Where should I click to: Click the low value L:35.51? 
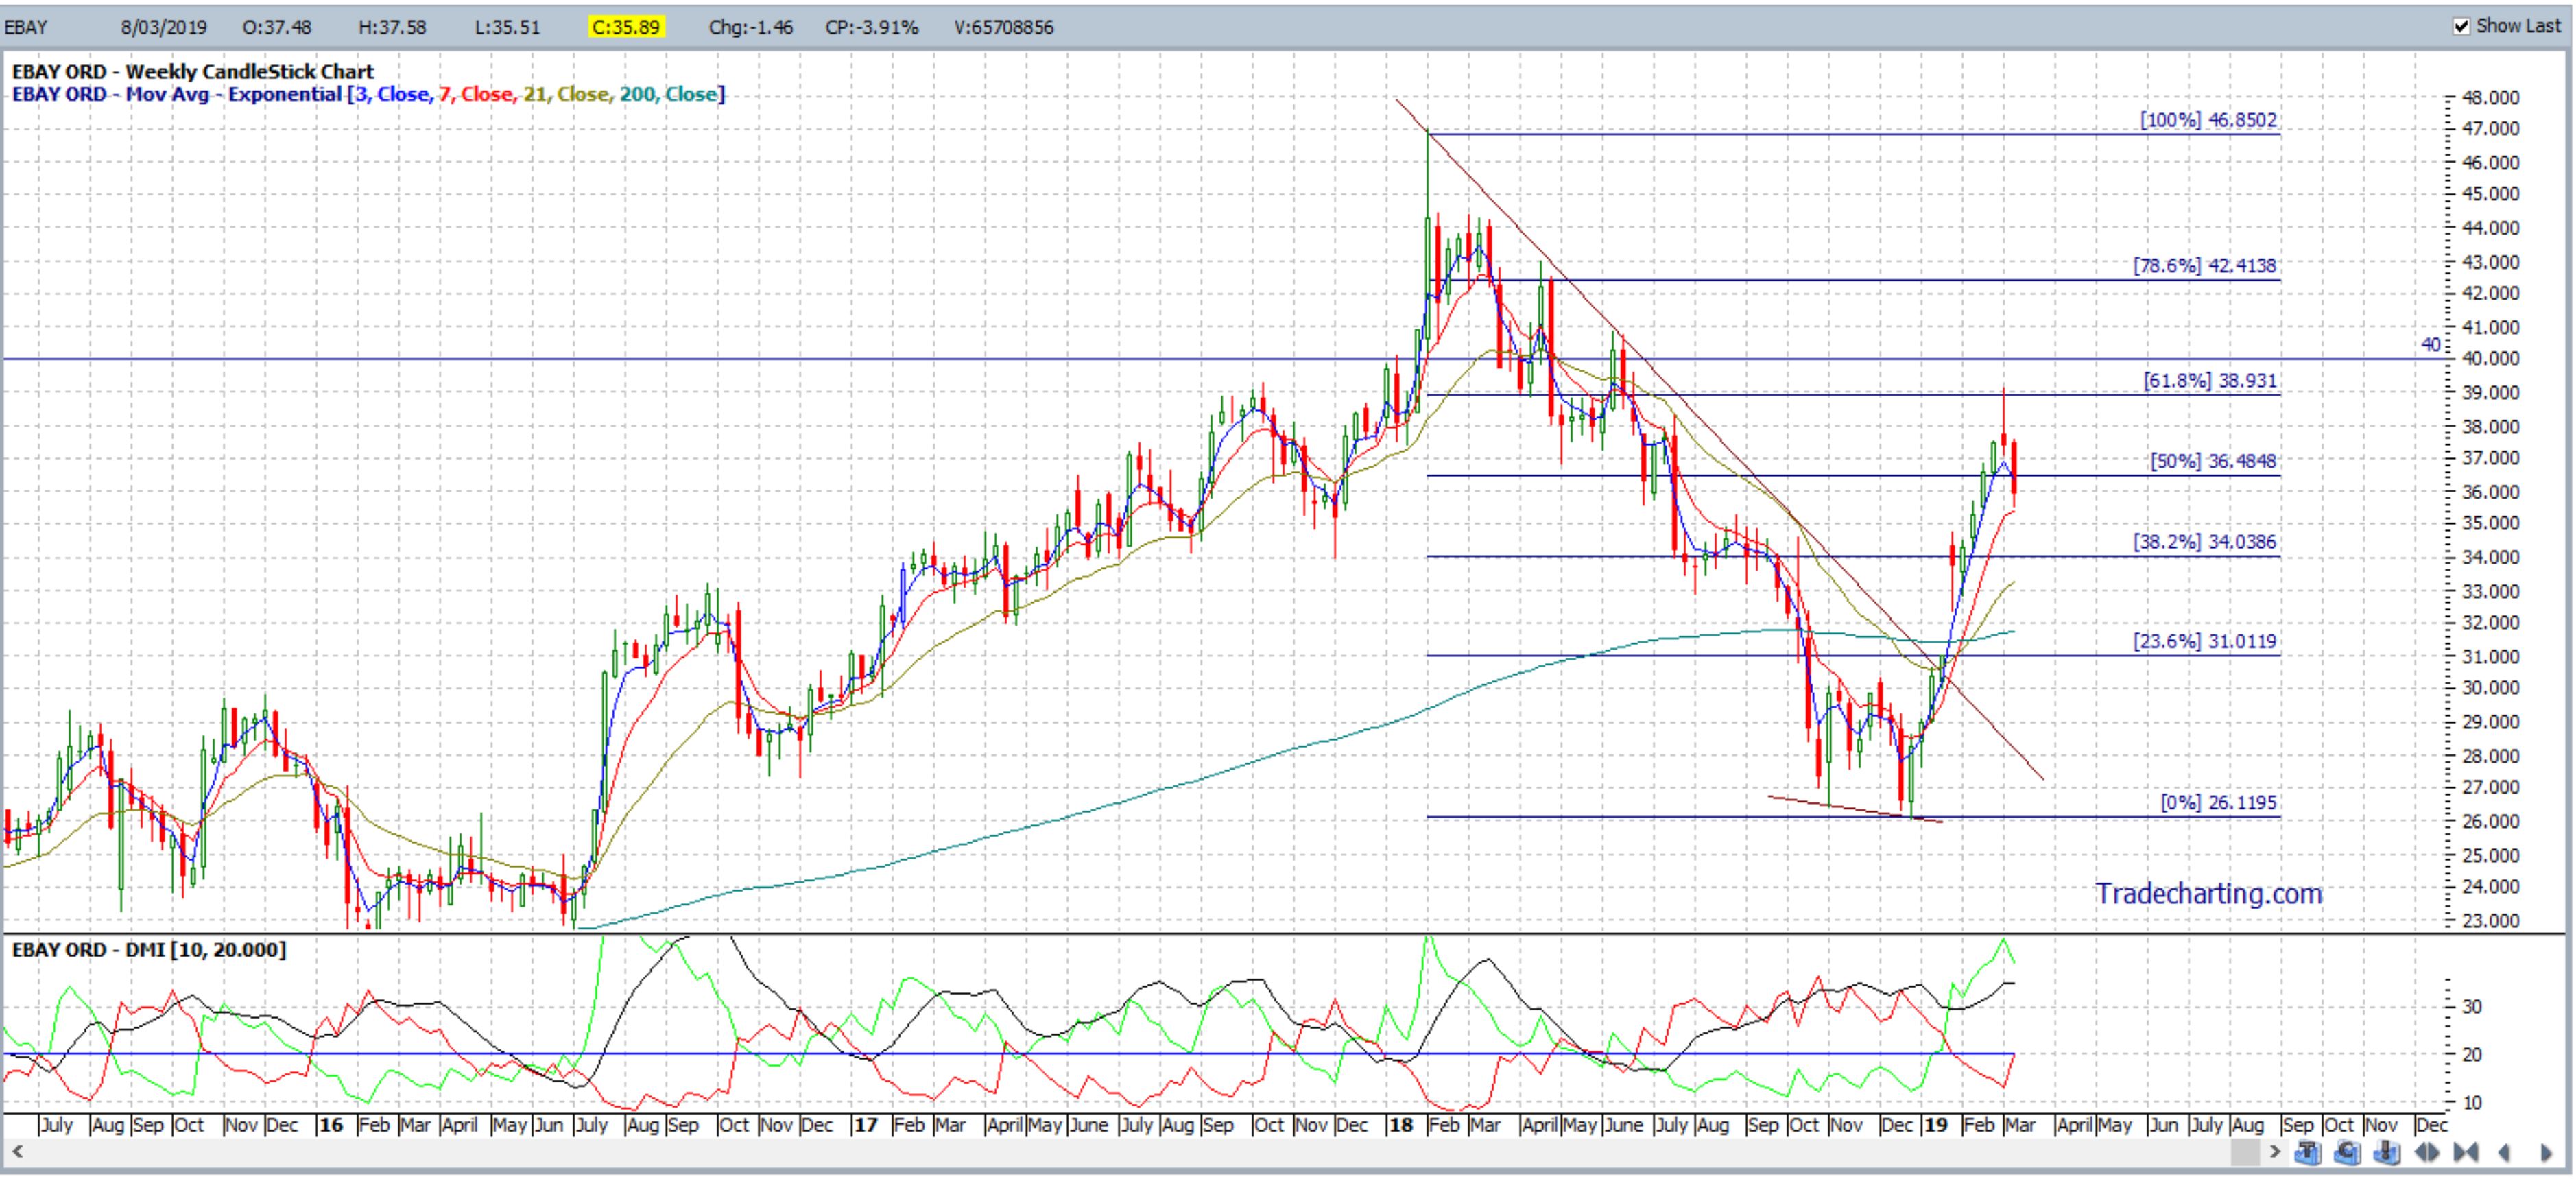click(507, 27)
